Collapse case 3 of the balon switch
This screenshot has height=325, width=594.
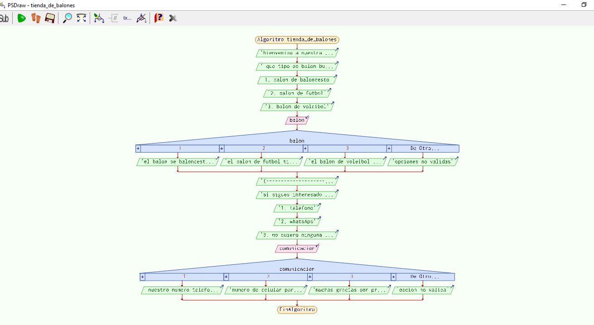[x=305, y=148]
